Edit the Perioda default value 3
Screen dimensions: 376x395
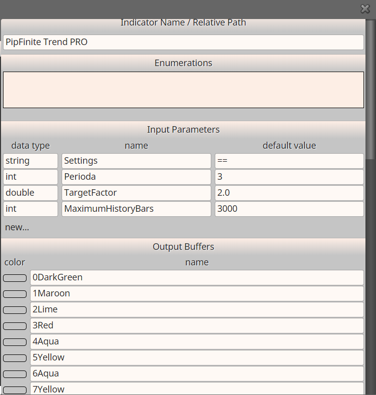point(289,177)
